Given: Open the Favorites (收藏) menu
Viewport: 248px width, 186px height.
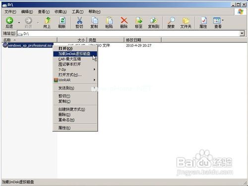Looking at the screenshot, I should [x=61, y=12].
